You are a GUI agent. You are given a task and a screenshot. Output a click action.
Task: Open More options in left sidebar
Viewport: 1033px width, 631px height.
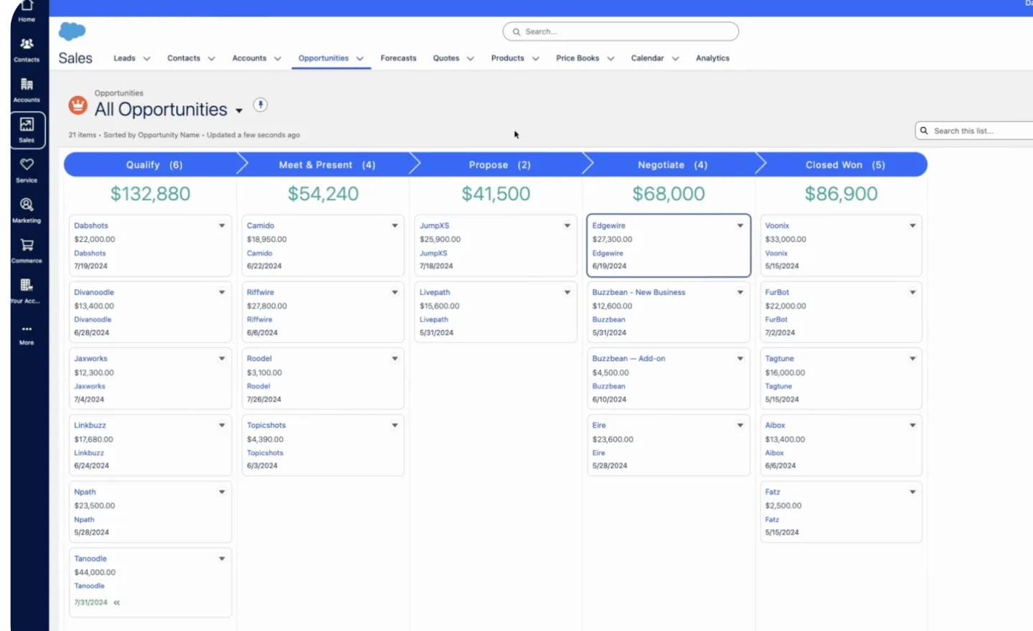[27, 334]
